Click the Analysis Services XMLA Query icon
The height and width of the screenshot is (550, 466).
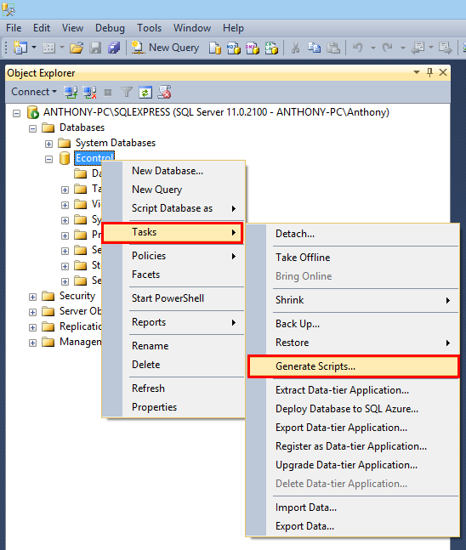pos(271,48)
